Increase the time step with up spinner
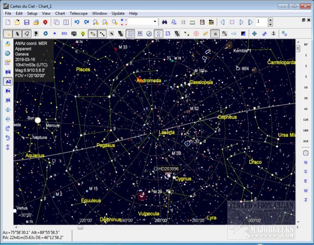The image size is (314, 245). (x=270, y=20)
